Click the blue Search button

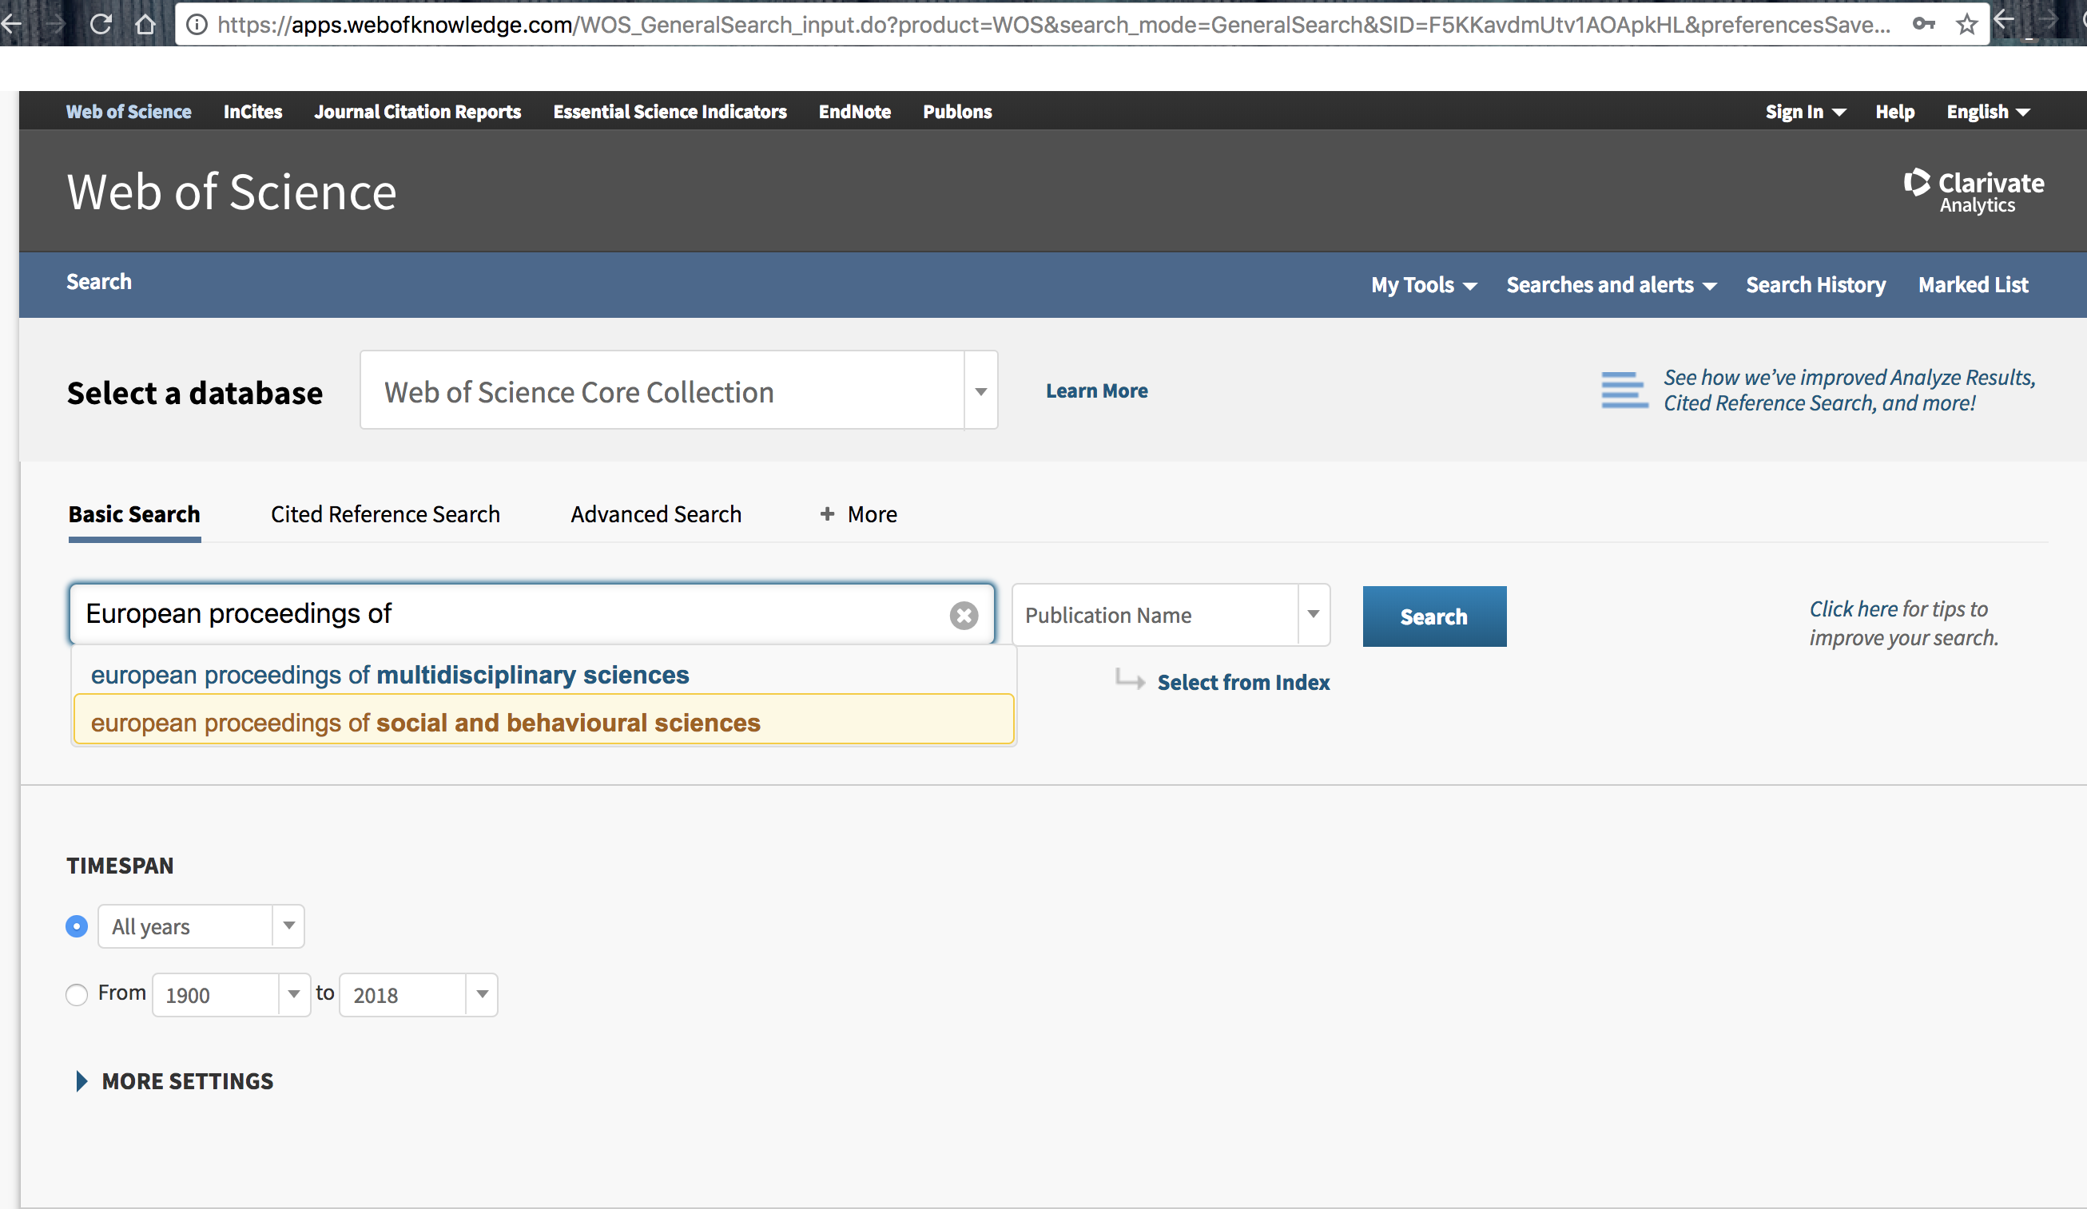[x=1434, y=616]
